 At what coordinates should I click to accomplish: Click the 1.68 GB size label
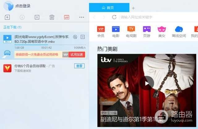pyautogui.click(x=19, y=48)
